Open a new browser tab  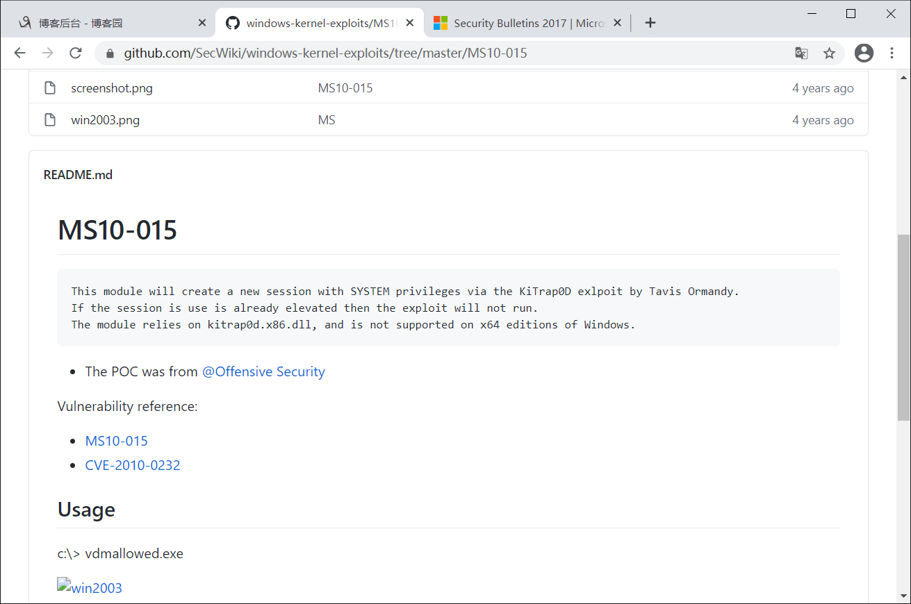point(650,23)
